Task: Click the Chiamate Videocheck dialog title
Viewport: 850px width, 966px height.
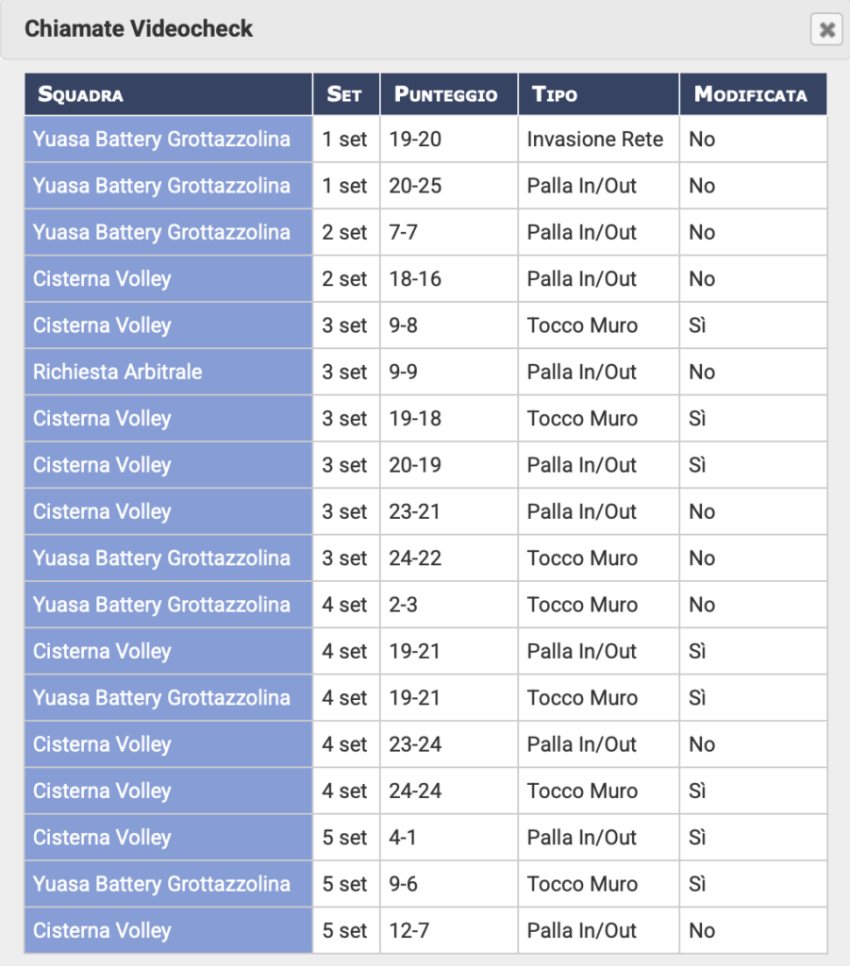Action: coord(139,29)
